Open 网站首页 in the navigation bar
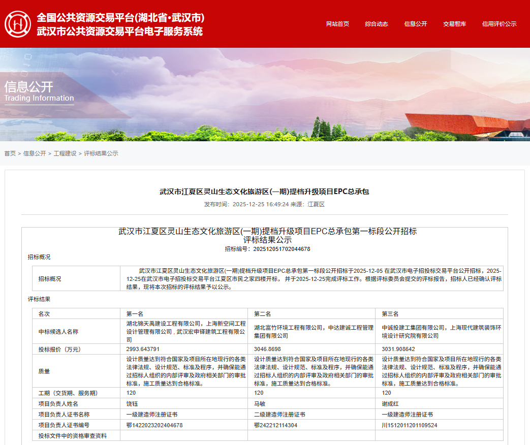Screen dimensions: 530x445 point(338,23)
